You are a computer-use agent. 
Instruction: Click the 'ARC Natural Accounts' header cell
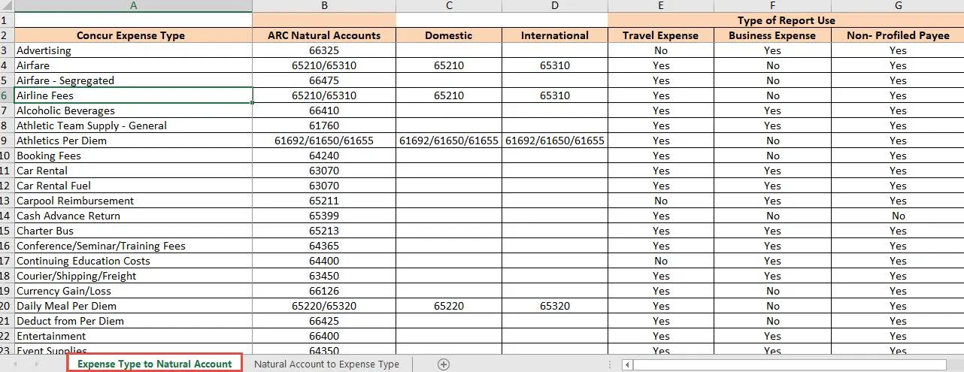(x=324, y=35)
